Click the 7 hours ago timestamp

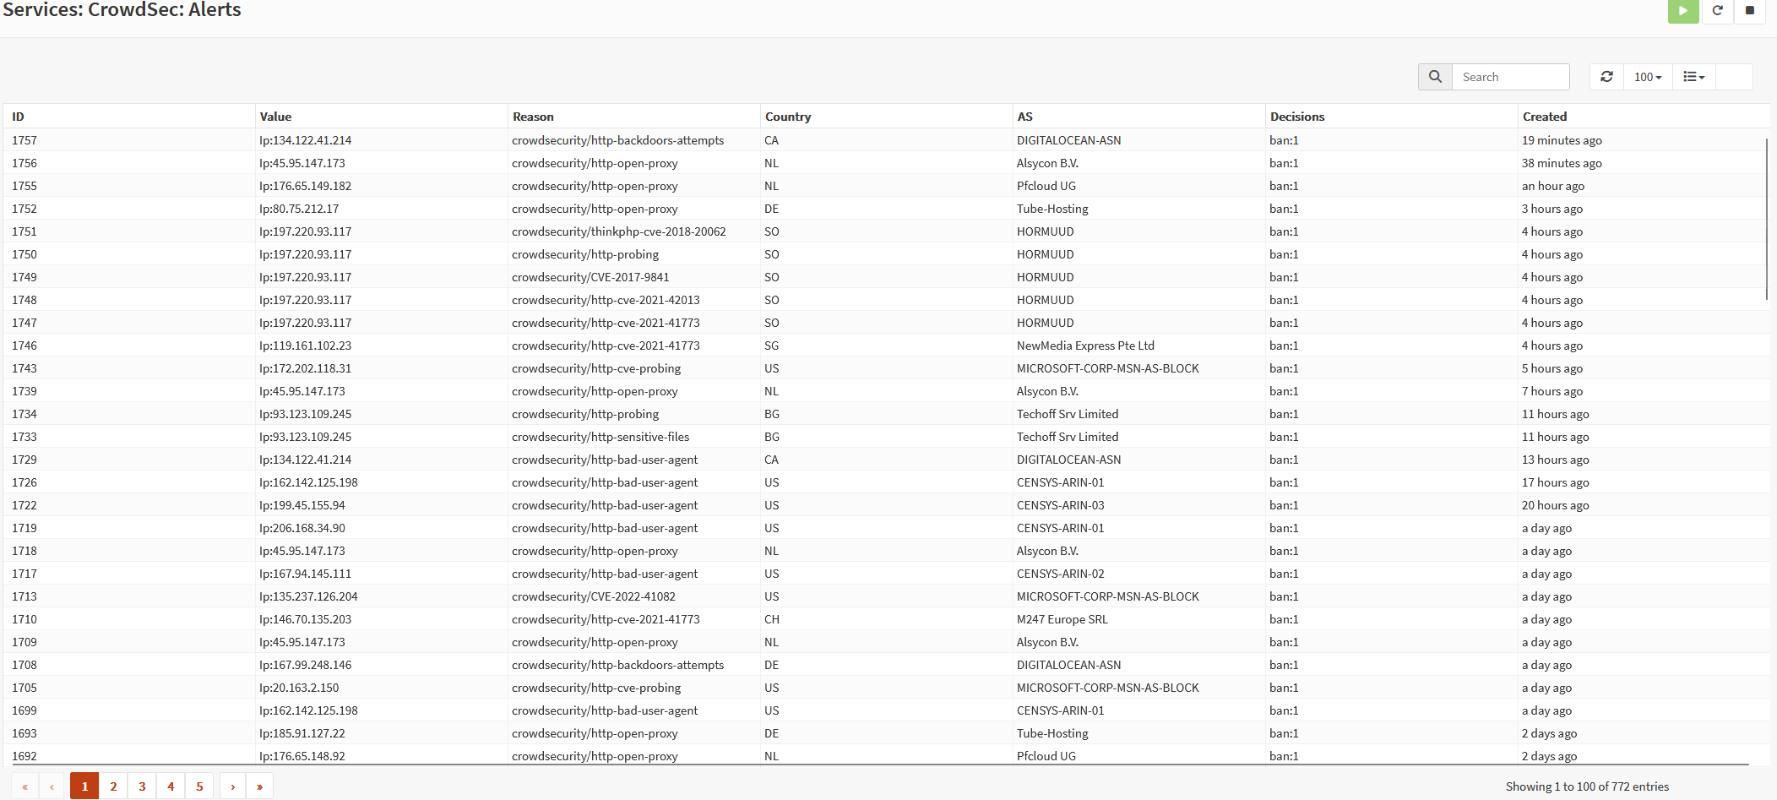(1552, 391)
